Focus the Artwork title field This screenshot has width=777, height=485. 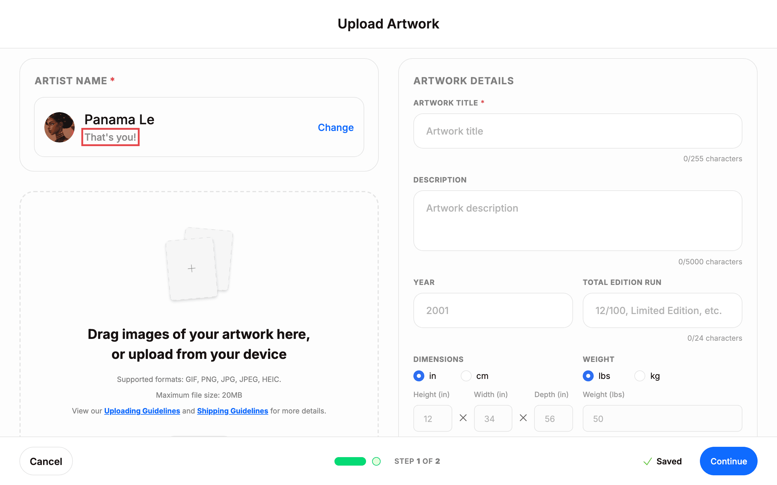[x=578, y=131]
